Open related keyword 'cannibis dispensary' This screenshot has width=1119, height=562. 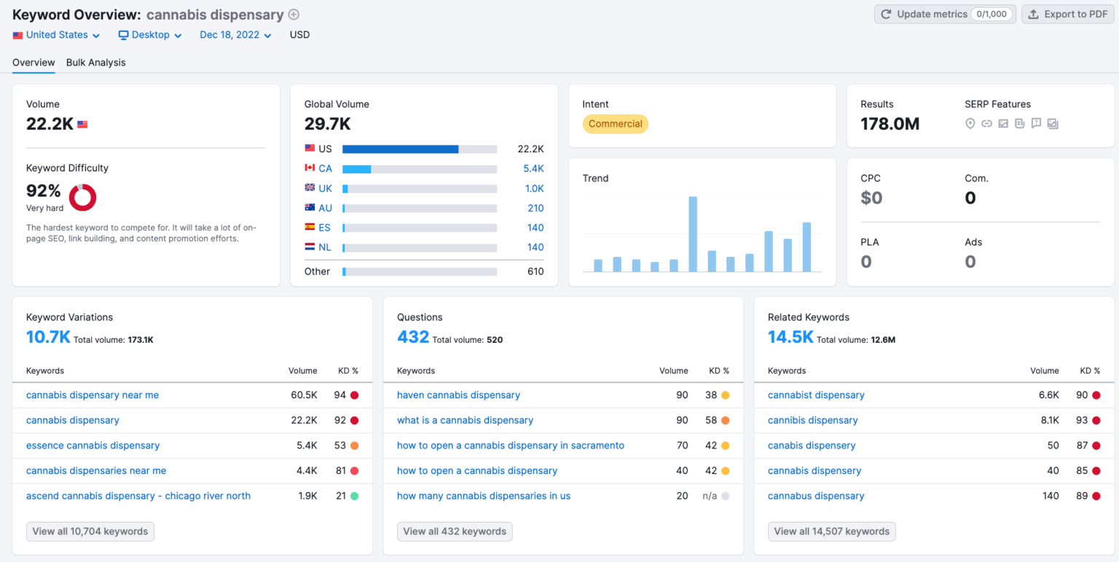pos(813,420)
